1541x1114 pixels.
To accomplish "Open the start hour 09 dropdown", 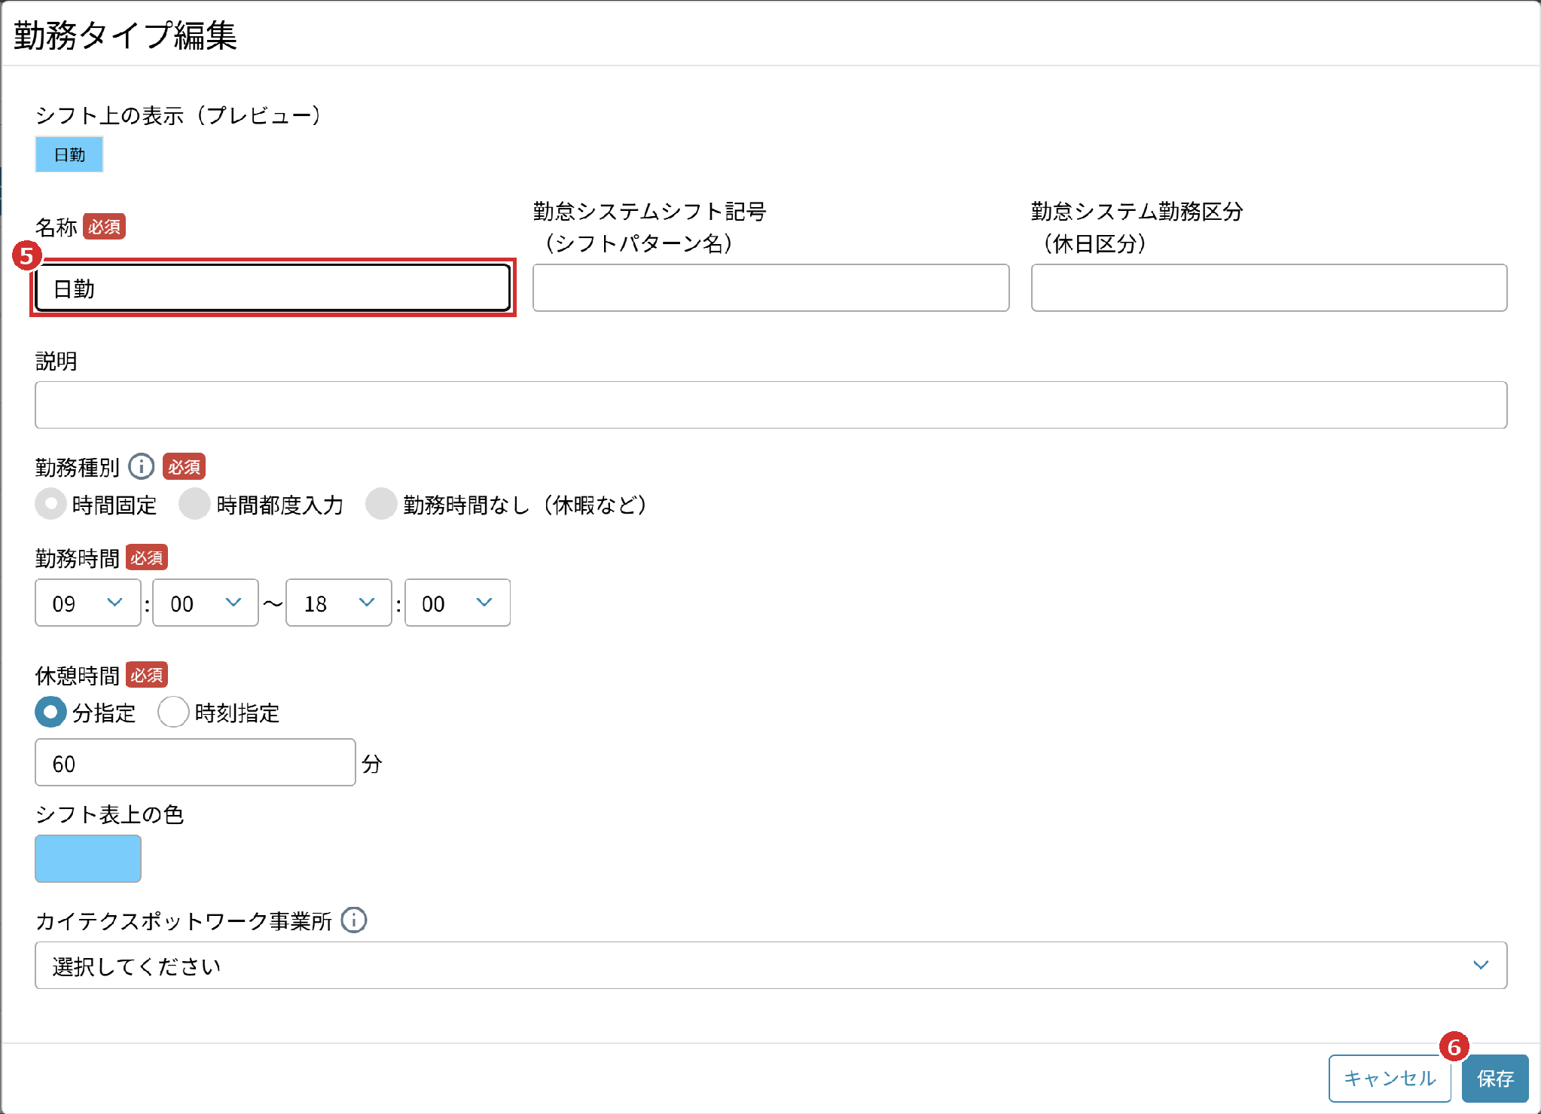I will pyautogui.click(x=87, y=603).
